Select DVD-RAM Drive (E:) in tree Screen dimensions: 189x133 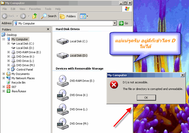pos(29,52)
